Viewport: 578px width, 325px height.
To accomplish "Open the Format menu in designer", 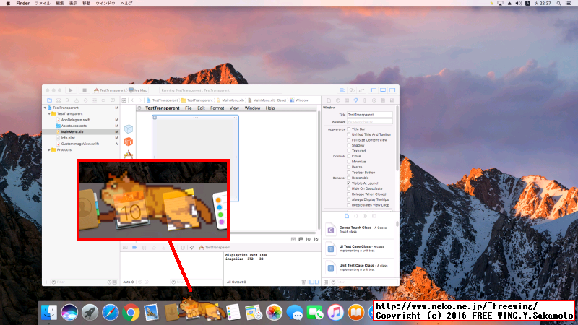I will click(217, 108).
